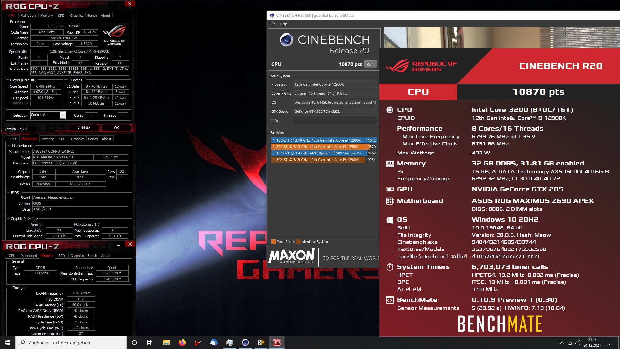Click the DRAM Frequency value 3146.2 MHz

coord(81,293)
